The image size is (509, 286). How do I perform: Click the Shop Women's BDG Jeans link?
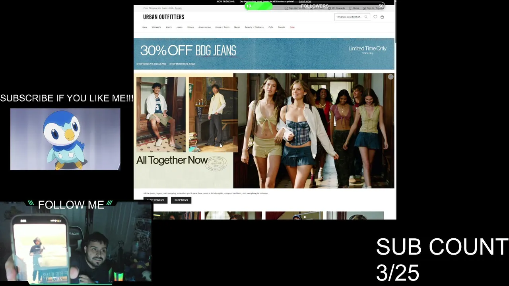coord(151,64)
